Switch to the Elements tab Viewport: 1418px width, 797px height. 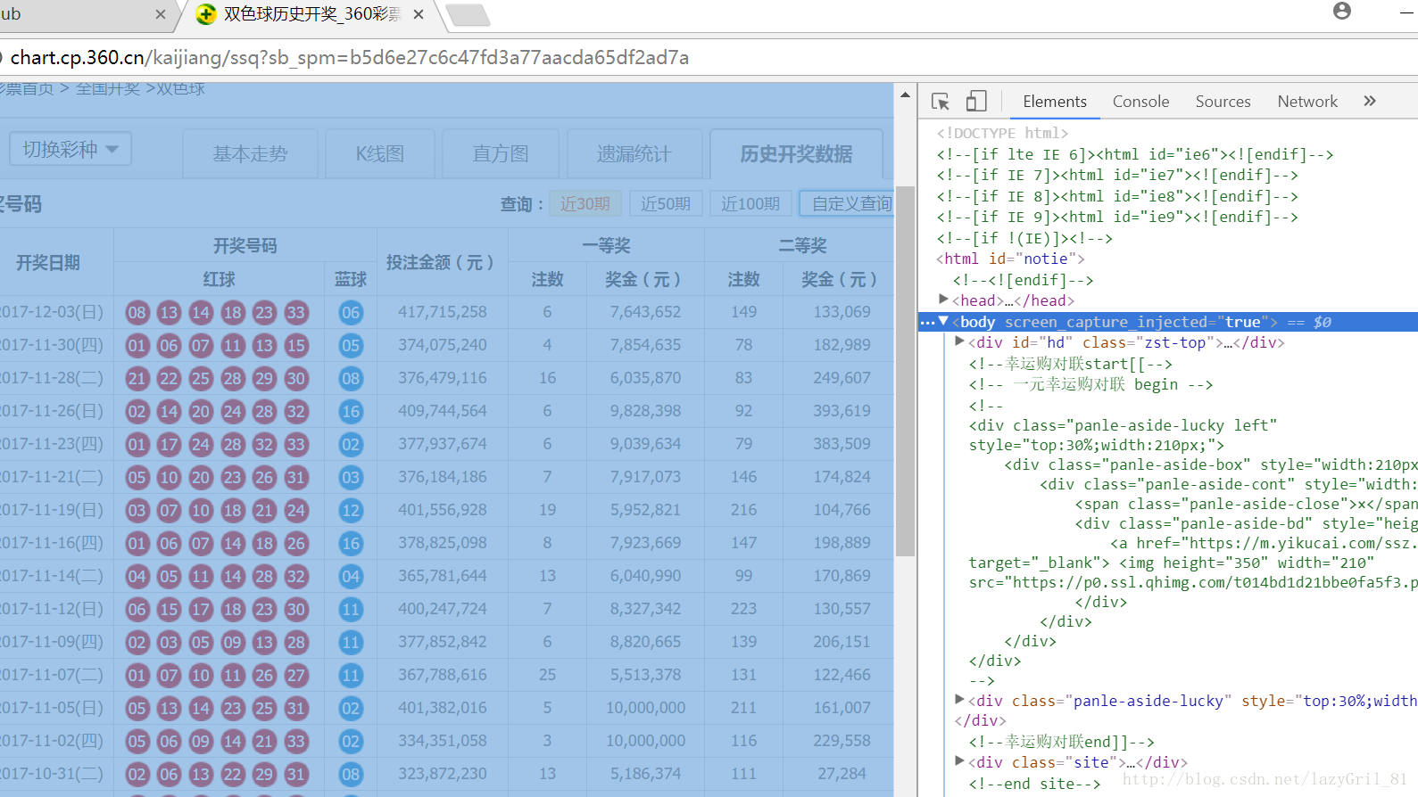pyautogui.click(x=1055, y=102)
